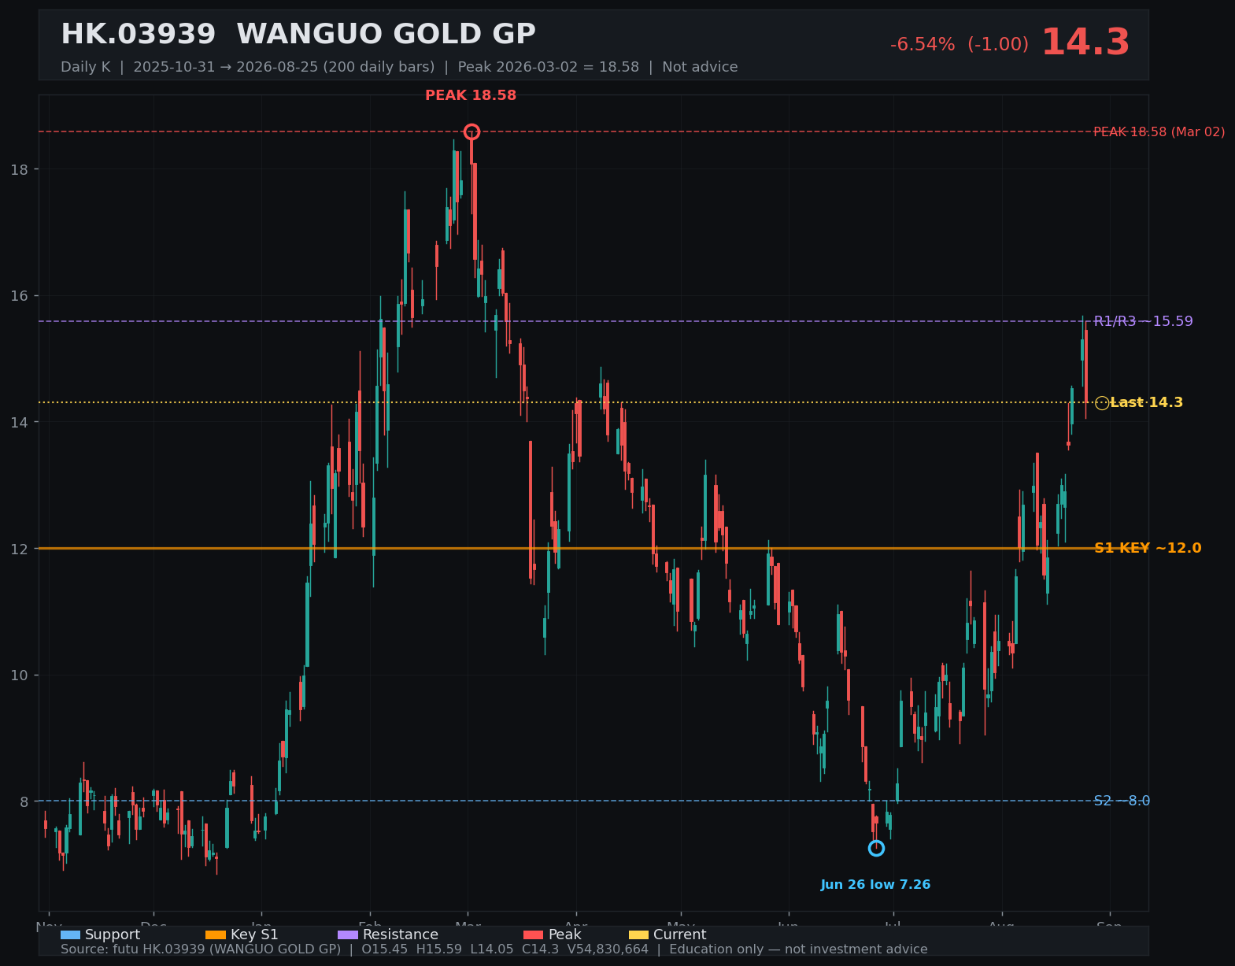
Task: Click the y-axis label 14
Action: tap(20, 422)
